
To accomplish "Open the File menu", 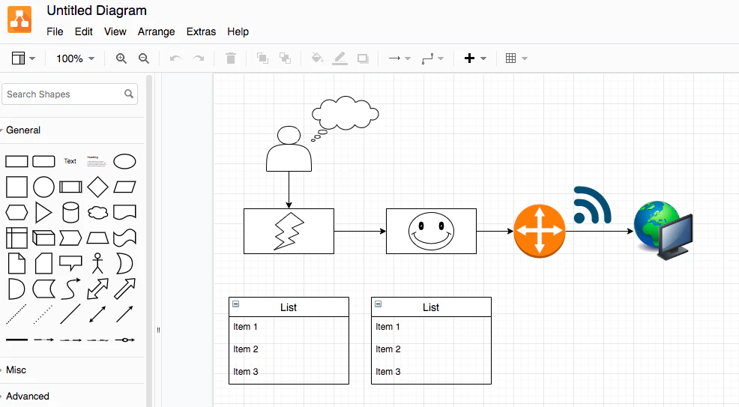I will [x=55, y=31].
